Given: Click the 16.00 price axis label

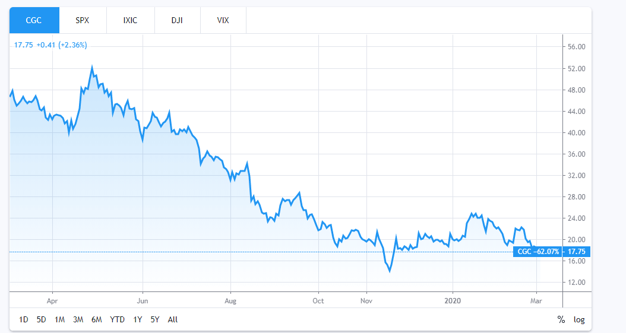Looking at the screenshot, I should click(577, 261).
